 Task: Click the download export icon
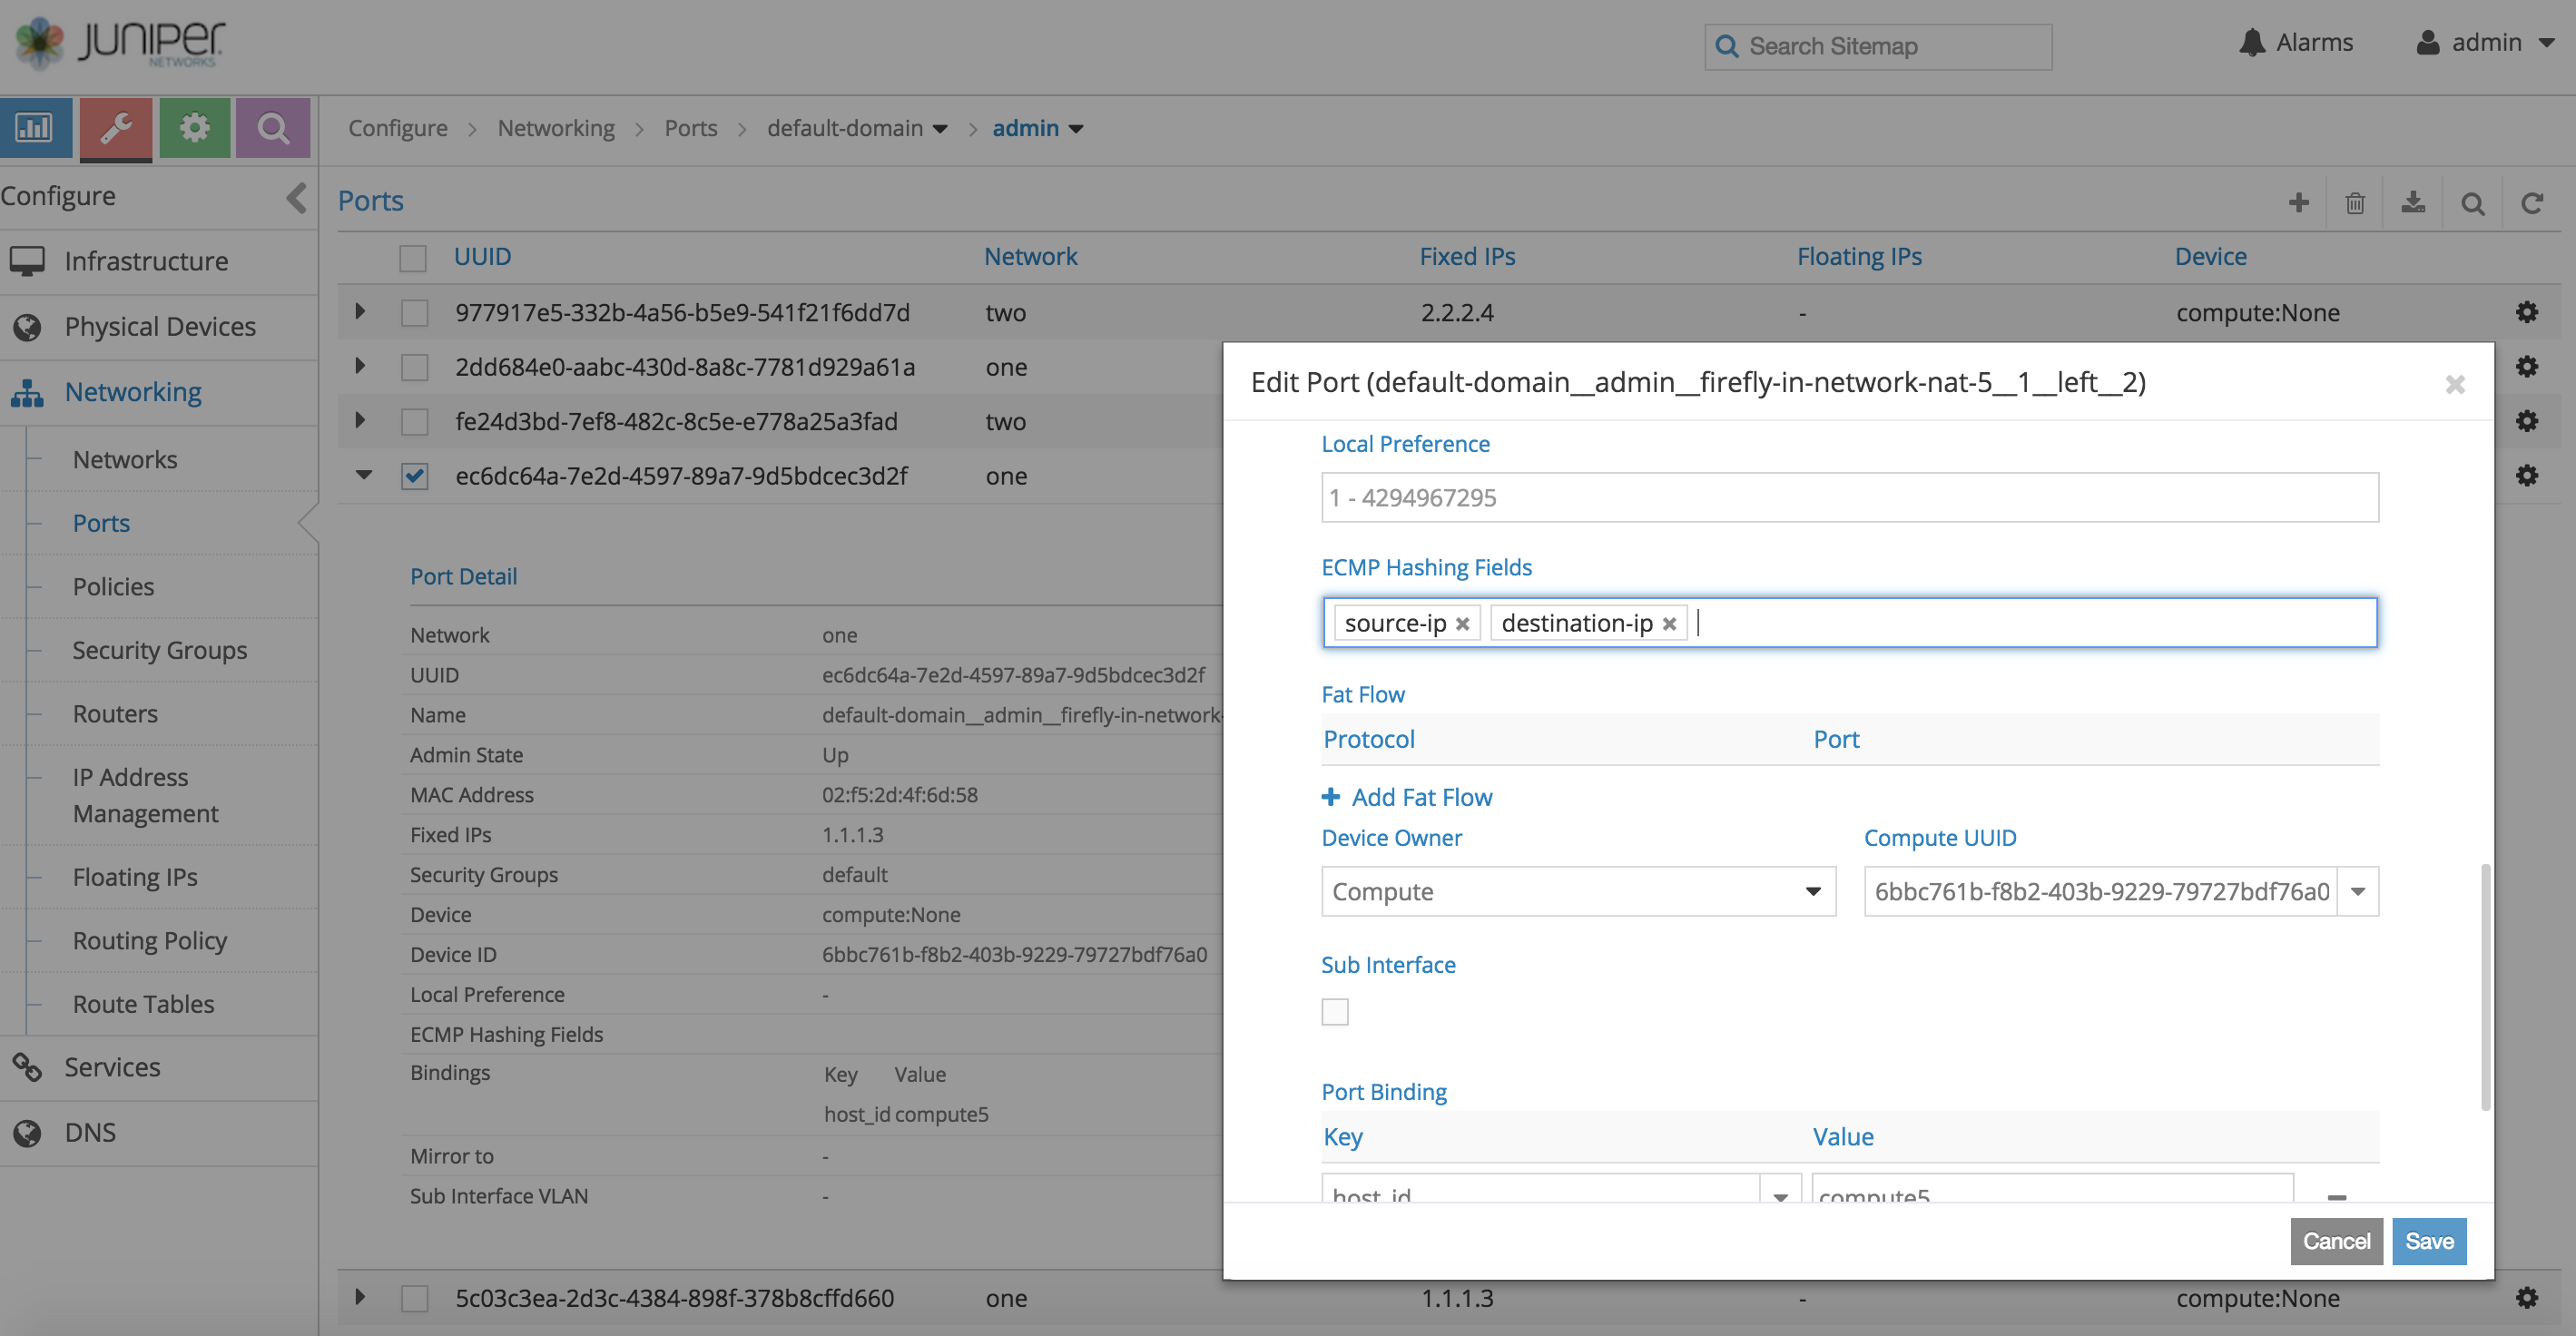click(x=2413, y=203)
